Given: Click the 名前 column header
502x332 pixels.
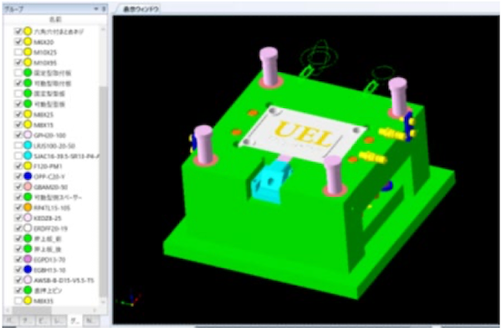Looking at the screenshot, I should click(x=55, y=19).
